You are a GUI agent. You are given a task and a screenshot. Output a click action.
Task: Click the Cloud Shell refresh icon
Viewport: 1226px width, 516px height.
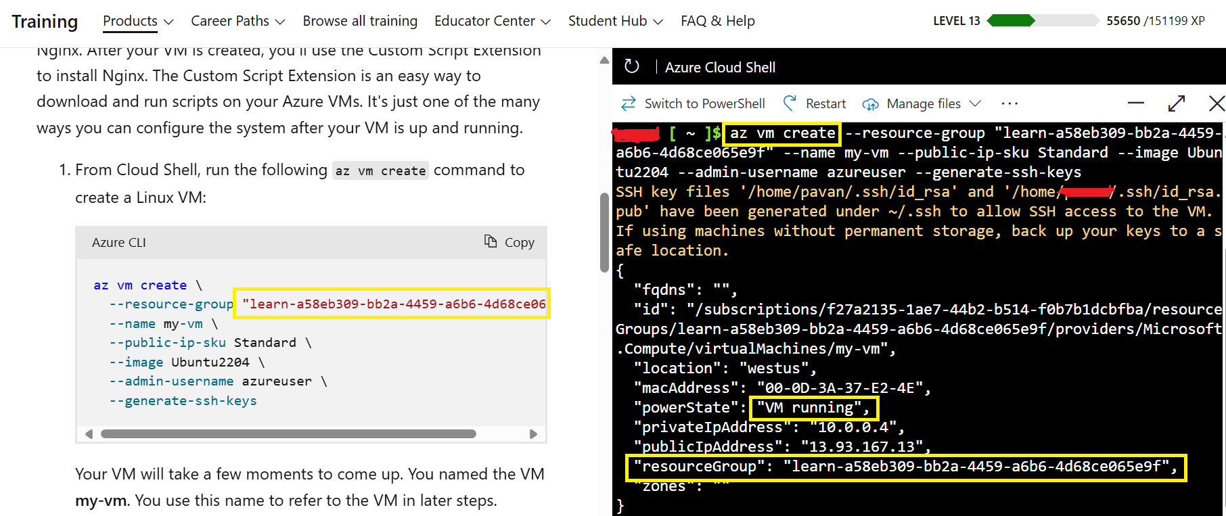tap(631, 66)
